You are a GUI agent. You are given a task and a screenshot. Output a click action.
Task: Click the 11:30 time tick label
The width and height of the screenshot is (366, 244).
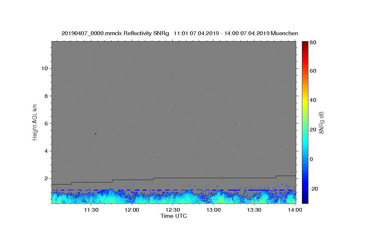click(x=91, y=210)
